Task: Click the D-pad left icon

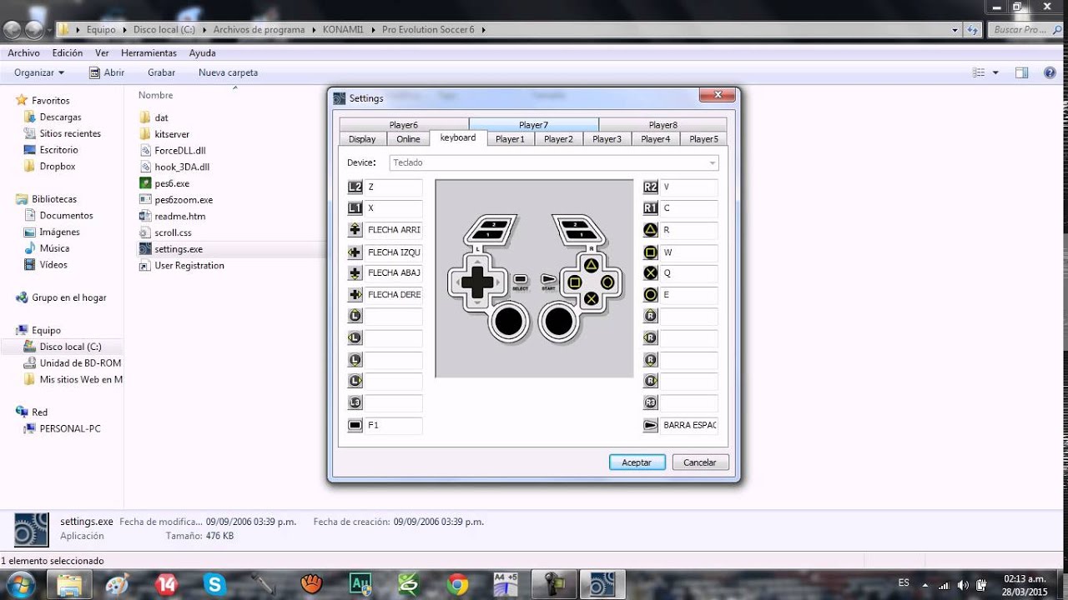Action: [355, 252]
